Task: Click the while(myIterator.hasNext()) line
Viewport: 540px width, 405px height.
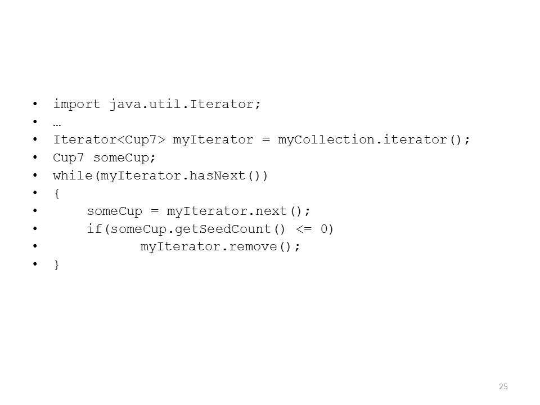Action: pos(160,175)
